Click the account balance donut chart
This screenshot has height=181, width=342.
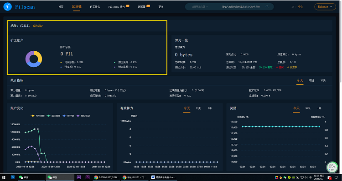pos(34,59)
